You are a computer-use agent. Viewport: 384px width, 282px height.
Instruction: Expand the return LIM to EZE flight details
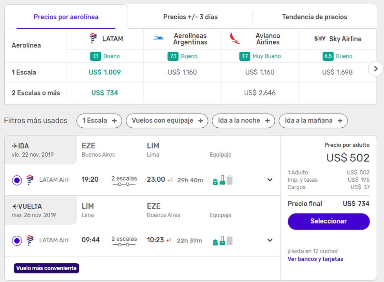[x=270, y=240]
